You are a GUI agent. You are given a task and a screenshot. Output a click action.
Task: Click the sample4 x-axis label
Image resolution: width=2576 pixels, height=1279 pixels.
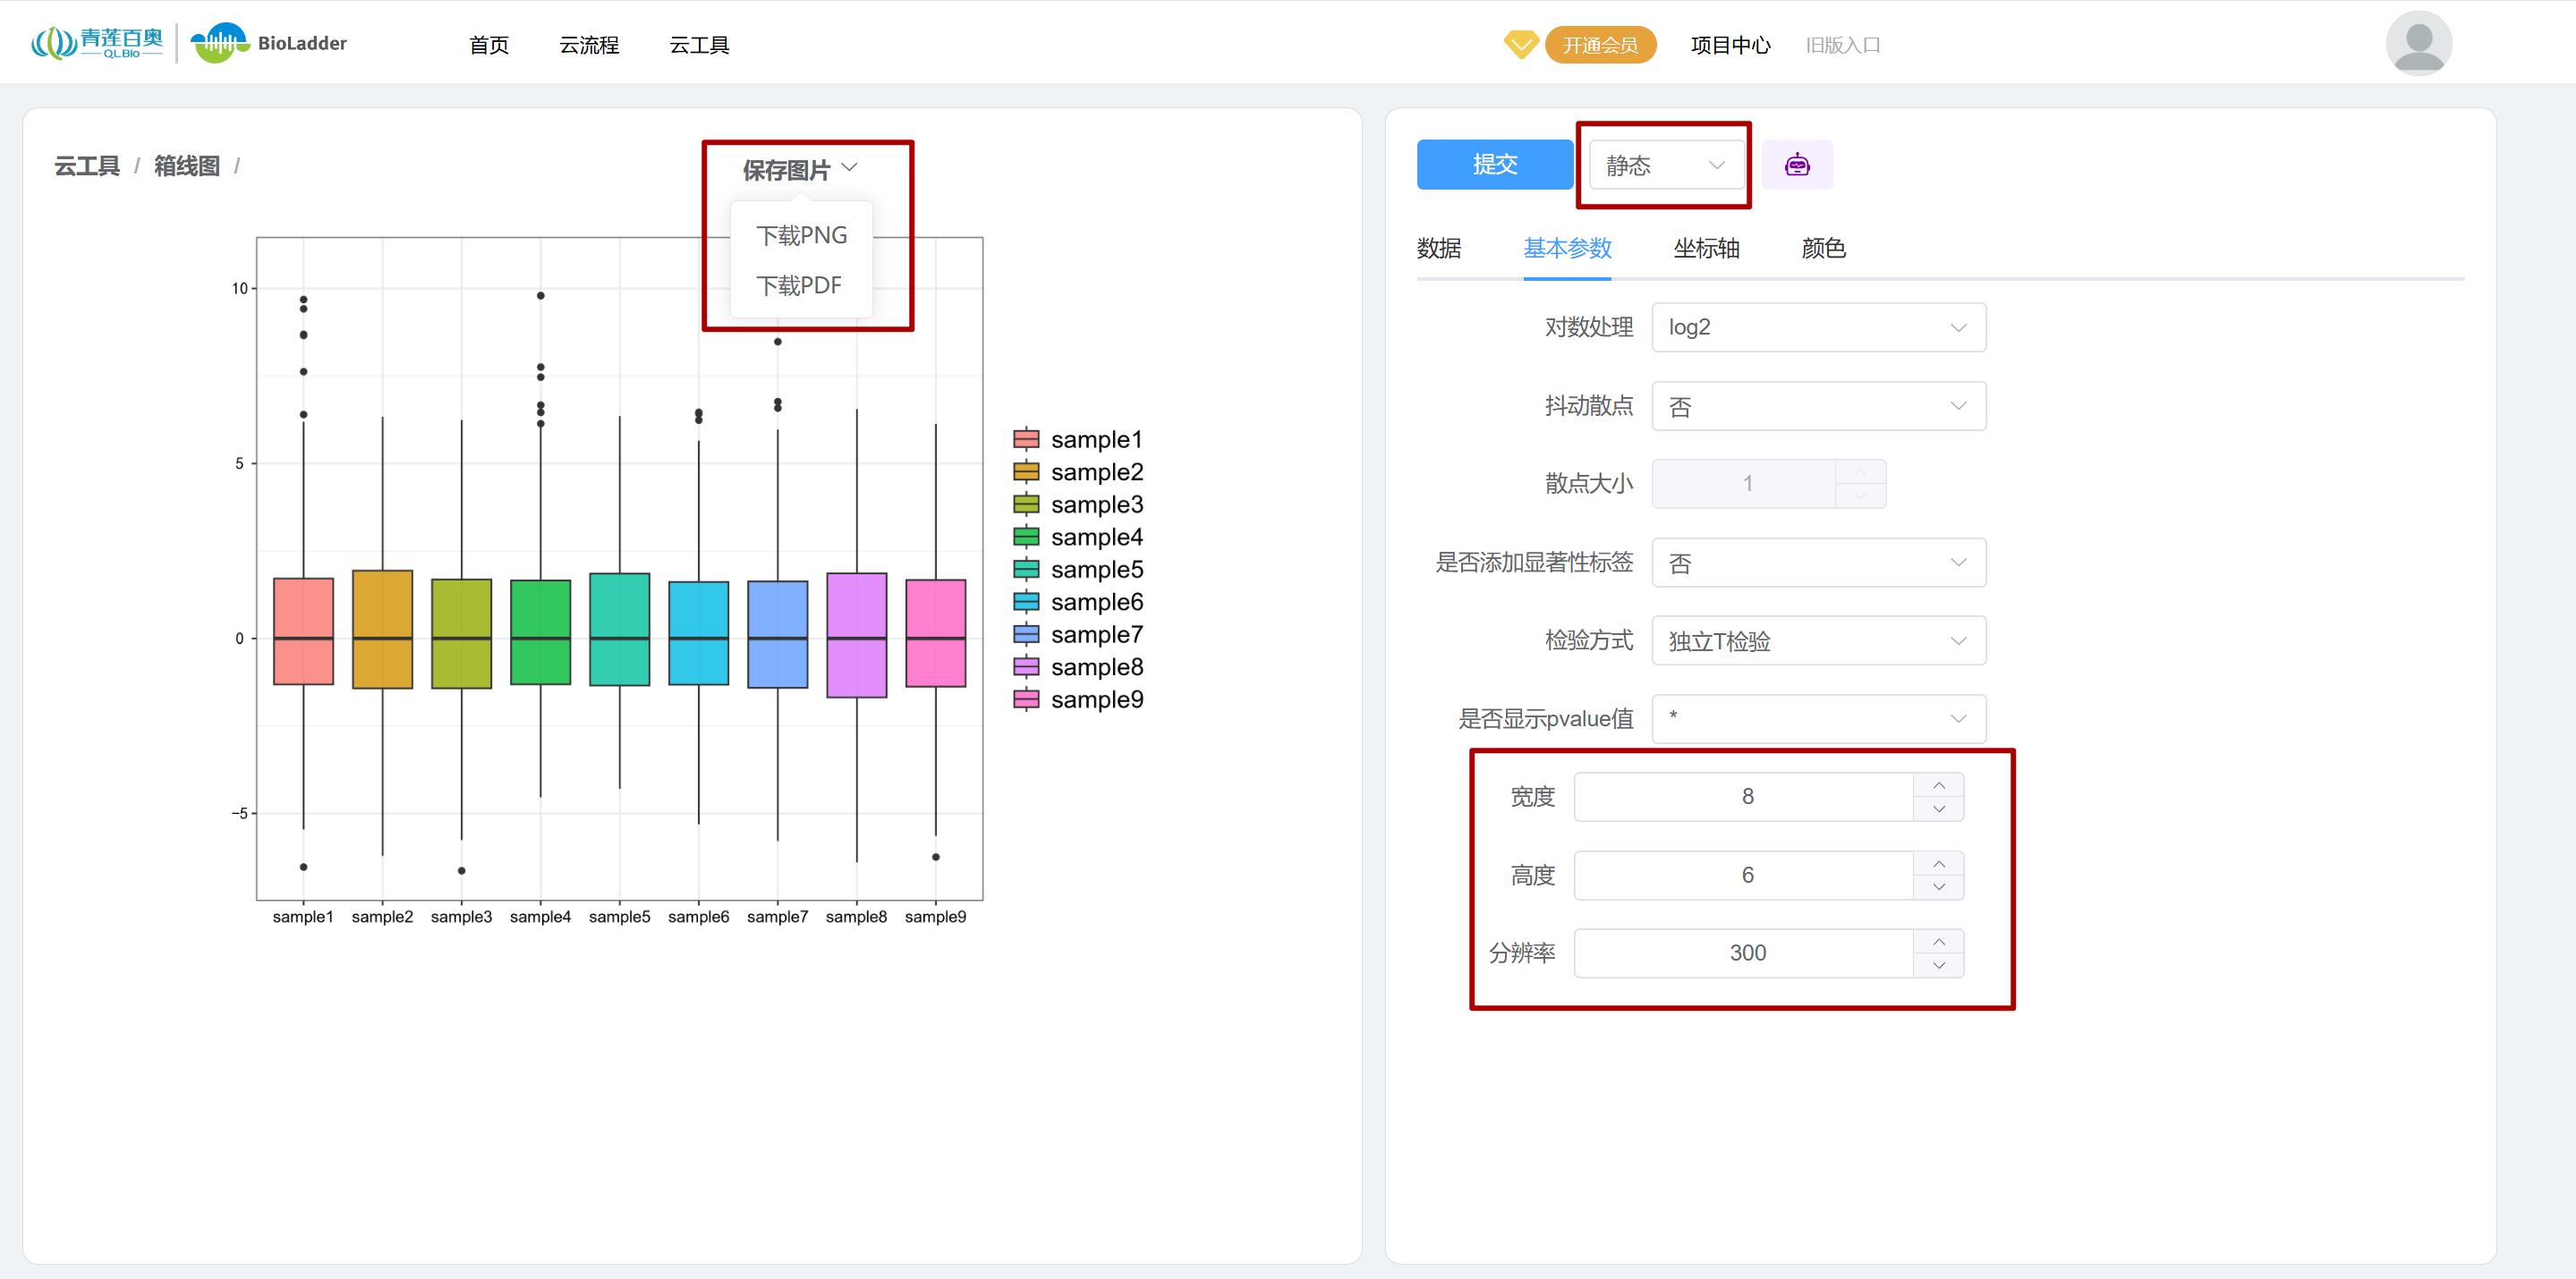[540, 917]
